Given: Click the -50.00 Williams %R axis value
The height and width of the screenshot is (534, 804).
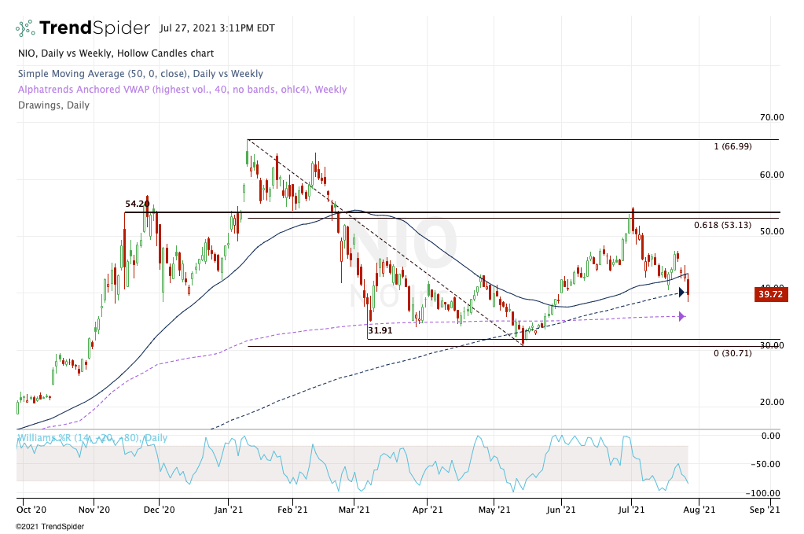Looking at the screenshot, I should pyautogui.click(x=768, y=464).
